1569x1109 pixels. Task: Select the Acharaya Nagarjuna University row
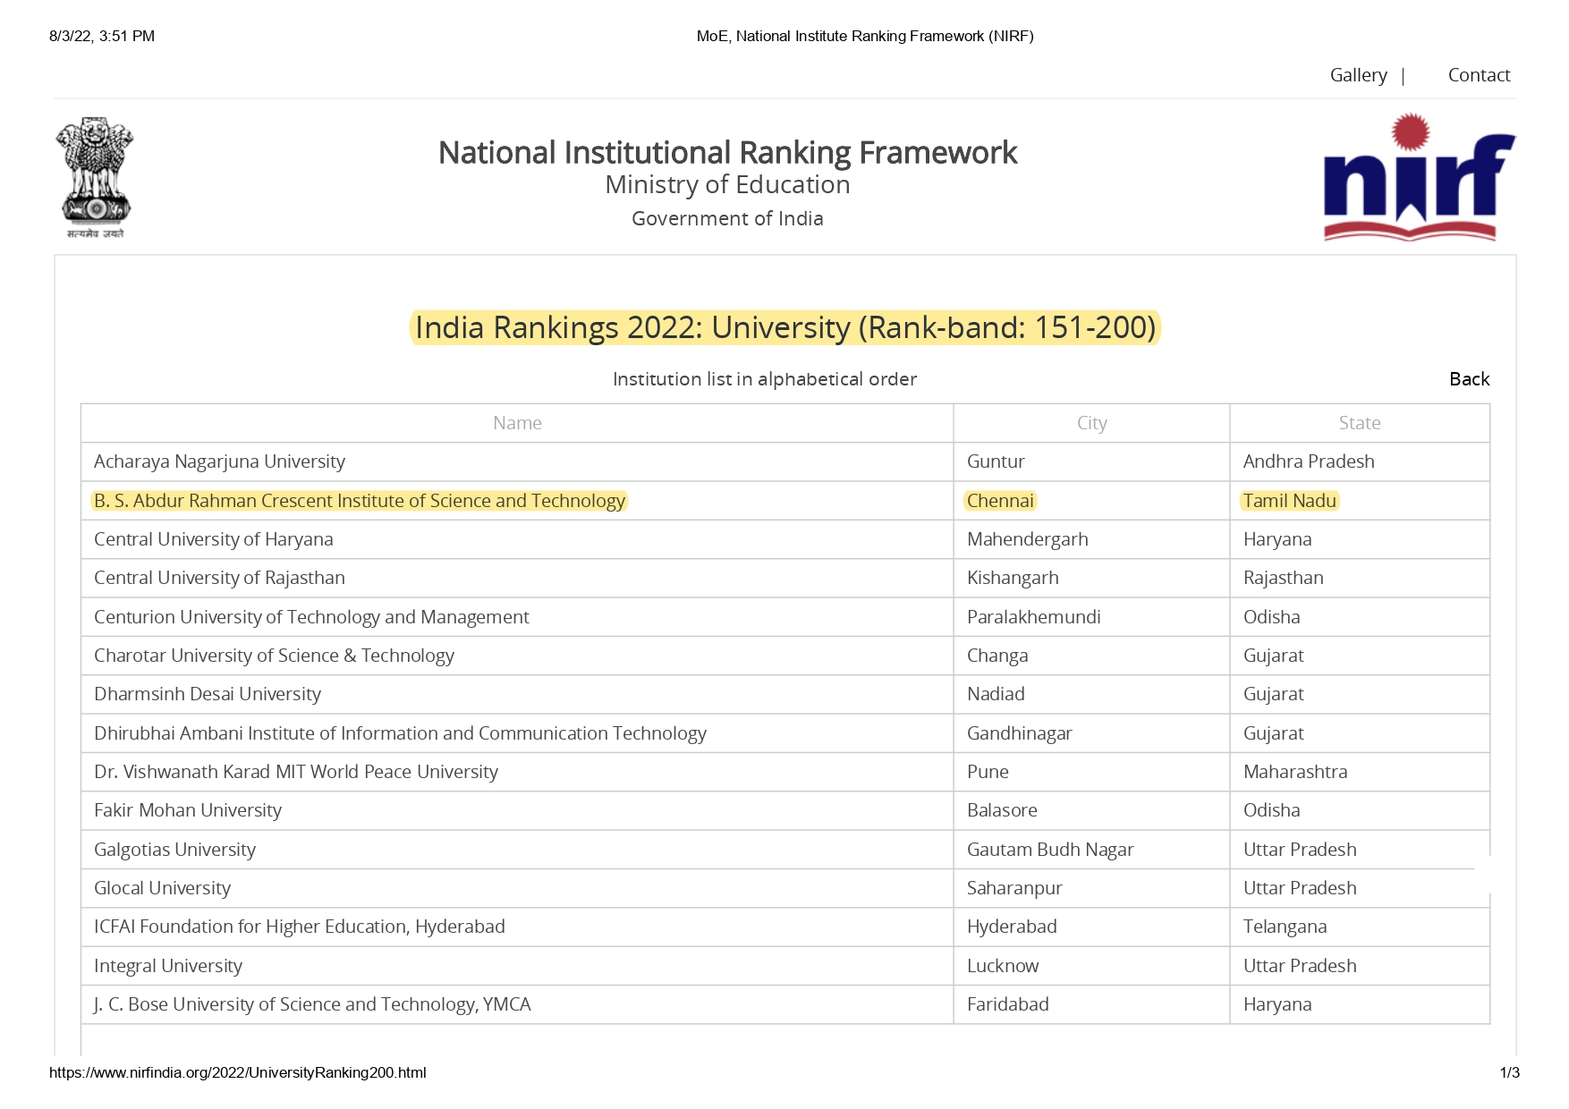click(x=220, y=461)
